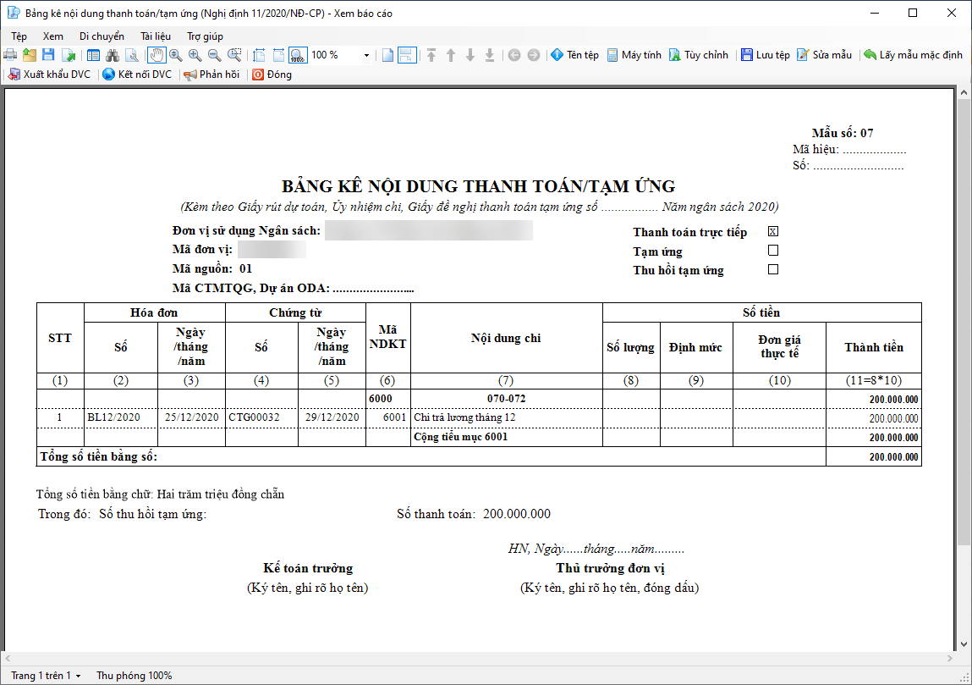Click the Thu phóng 100% status item

pyautogui.click(x=134, y=676)
